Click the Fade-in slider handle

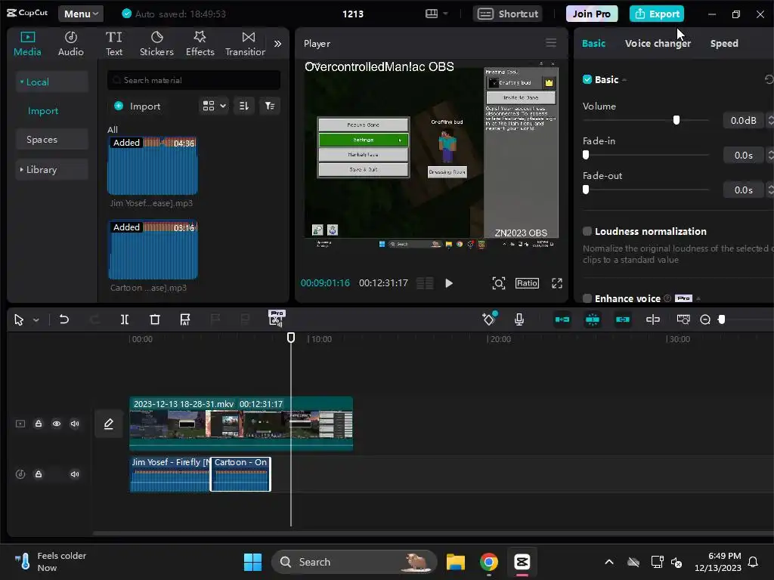tap(586, 155)
